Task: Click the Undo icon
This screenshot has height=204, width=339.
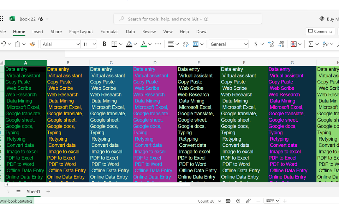Action: (x=3, y=44)
